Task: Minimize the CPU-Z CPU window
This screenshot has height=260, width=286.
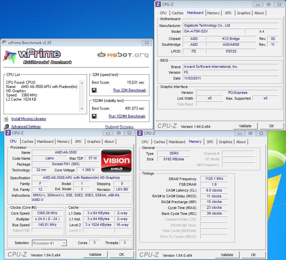Action: pos(108,133)
